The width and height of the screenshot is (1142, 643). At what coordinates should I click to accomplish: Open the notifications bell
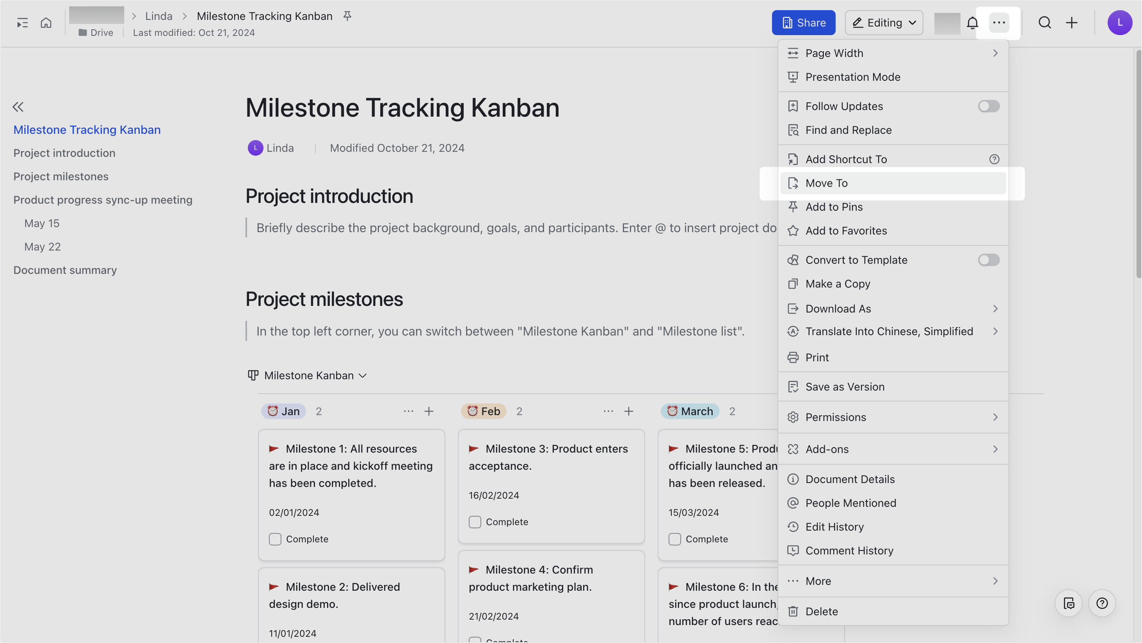(972, 23)
